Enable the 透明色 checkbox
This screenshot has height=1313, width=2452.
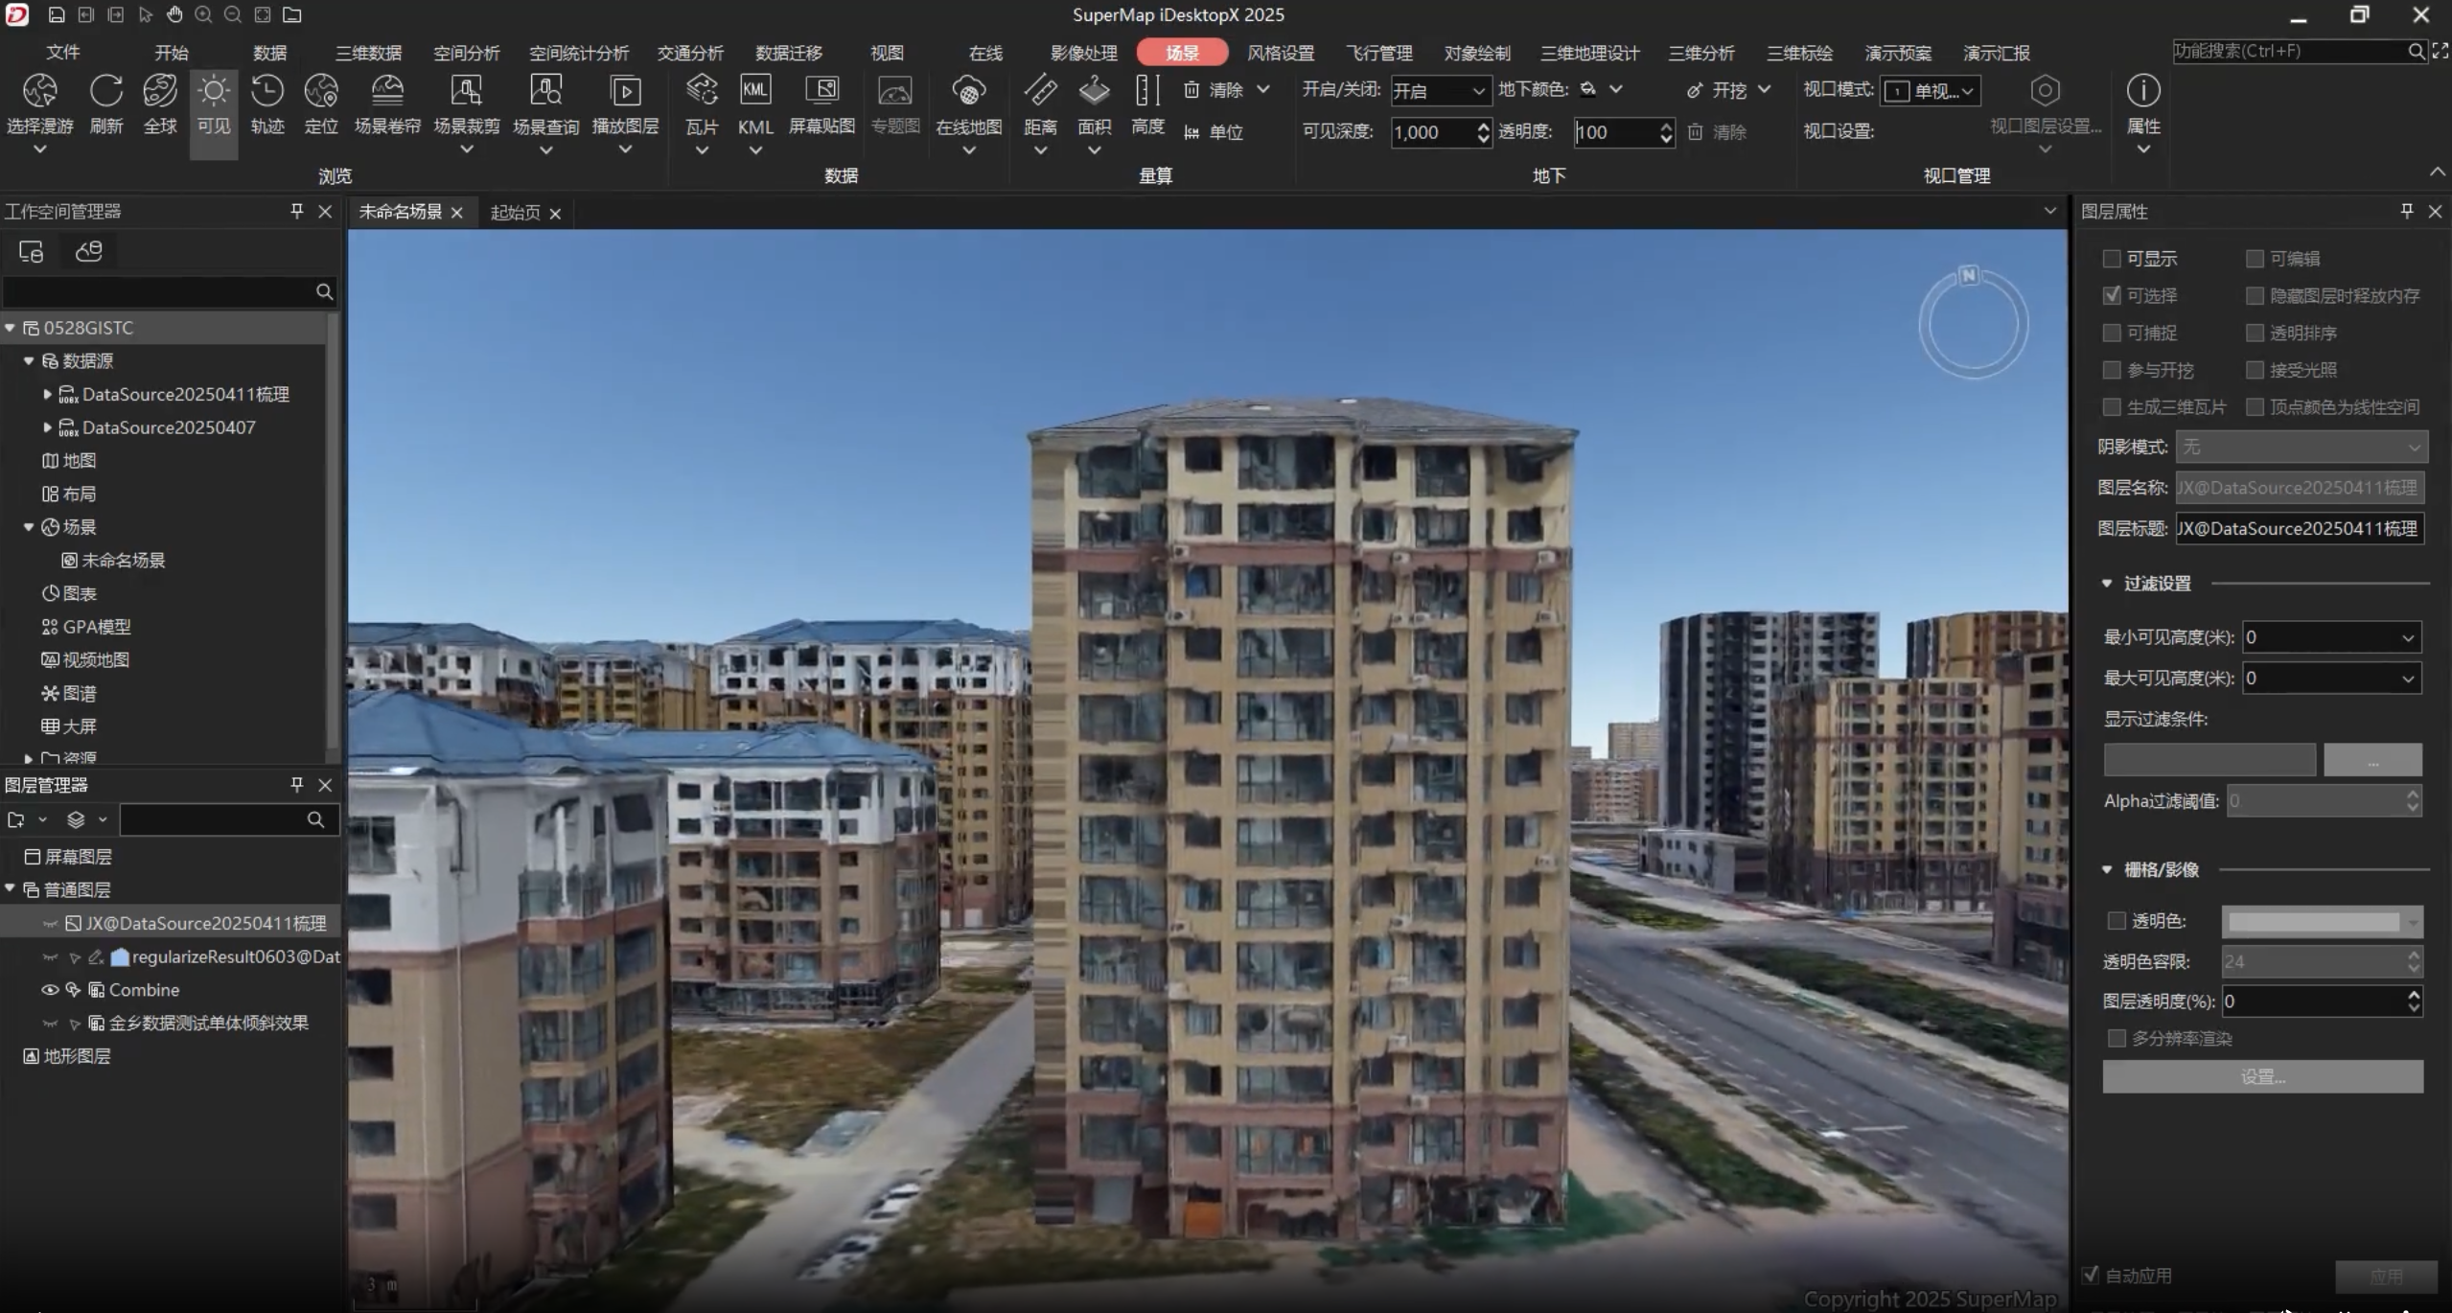[x=2116, y=920]
